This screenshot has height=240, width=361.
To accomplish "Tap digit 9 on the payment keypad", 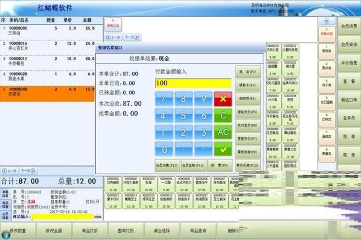I will pos(204,99).
